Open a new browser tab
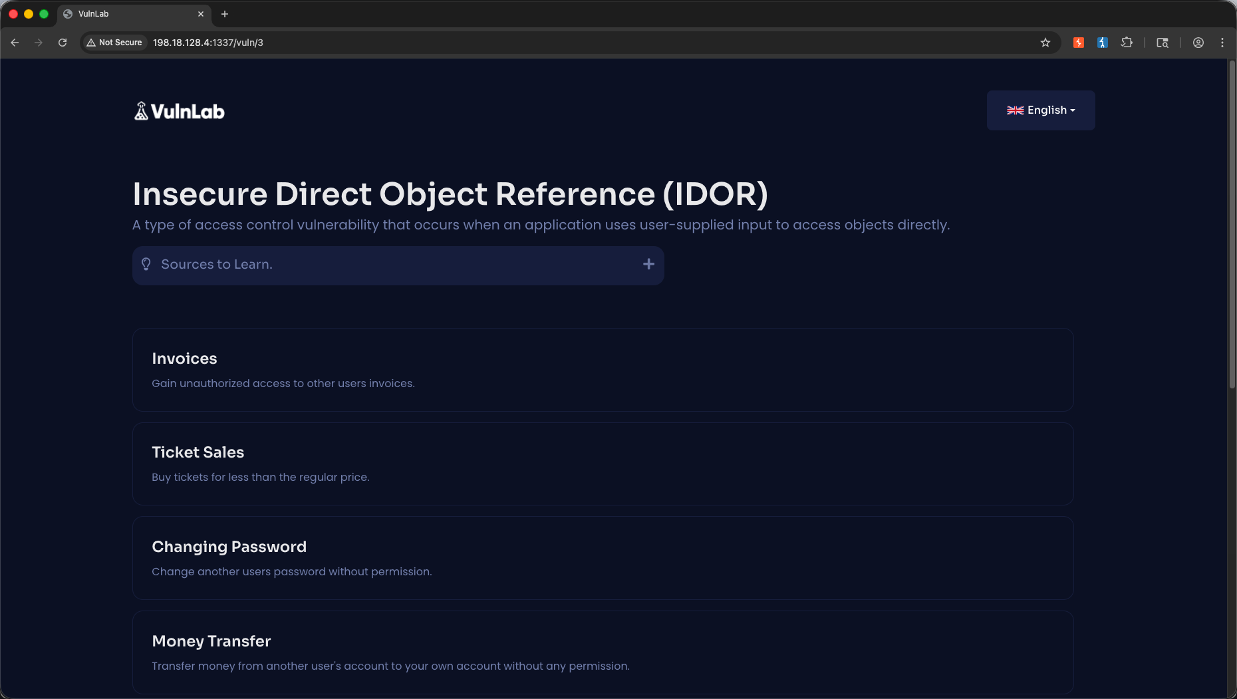1237x699 pixels. (x=225, y=14)
